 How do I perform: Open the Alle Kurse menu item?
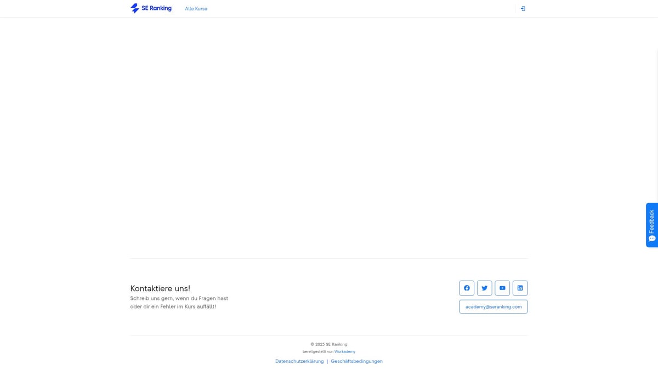click(196, 9)
